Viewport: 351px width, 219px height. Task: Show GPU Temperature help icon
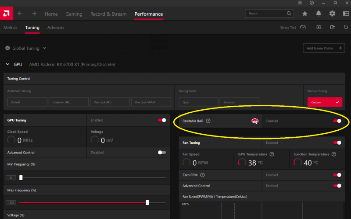tap(272, 154)
